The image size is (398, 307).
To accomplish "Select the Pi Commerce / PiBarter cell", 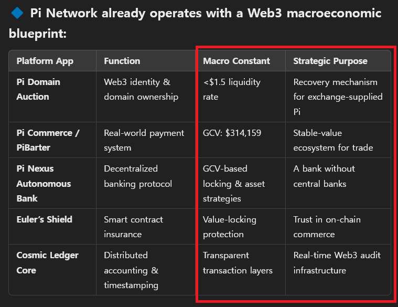I will click(48, 140).
